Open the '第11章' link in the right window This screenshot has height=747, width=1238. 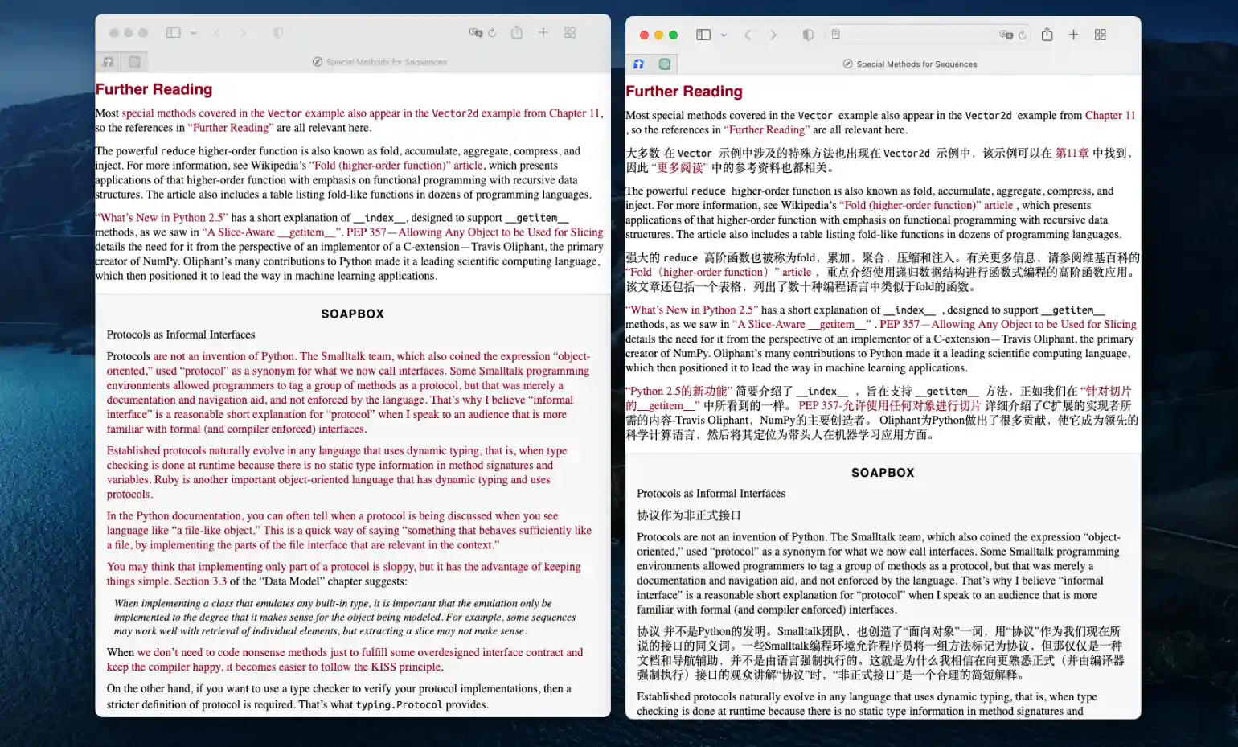pyautogui.click(x=1072, y=153)
